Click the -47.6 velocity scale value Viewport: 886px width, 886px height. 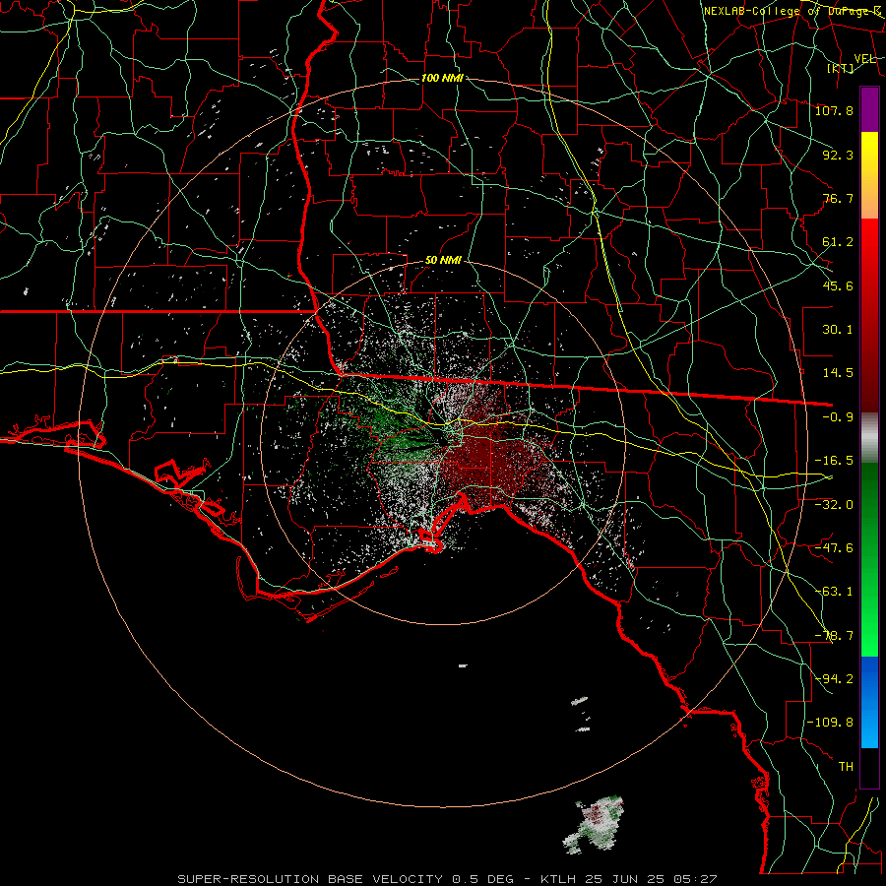pos(834,548)
